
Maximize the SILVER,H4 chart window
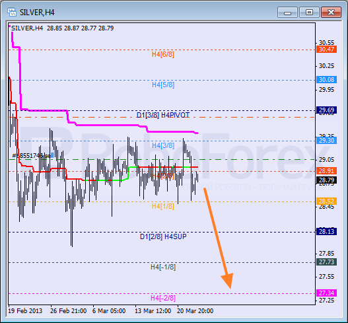309,12
